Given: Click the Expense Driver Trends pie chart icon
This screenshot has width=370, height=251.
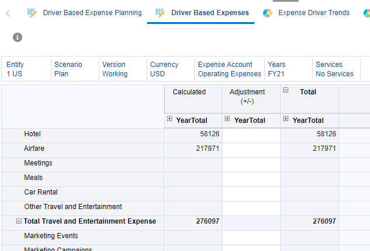Looking at the screenshot, I should point(268,13).
